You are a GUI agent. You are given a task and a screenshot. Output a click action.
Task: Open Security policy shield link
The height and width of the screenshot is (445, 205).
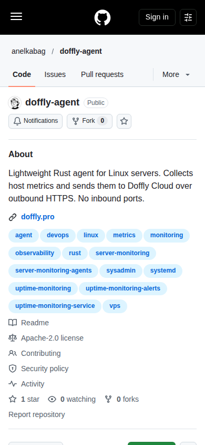(38, 369)
